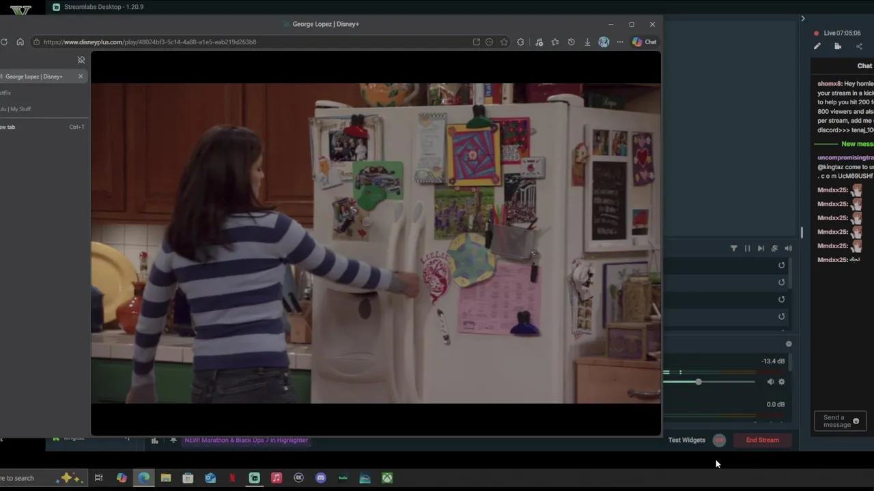Image resolution: width=874 pixels, height=491 pixels.
Task: Add this page to favorites star icon
Action: [504, 42]
